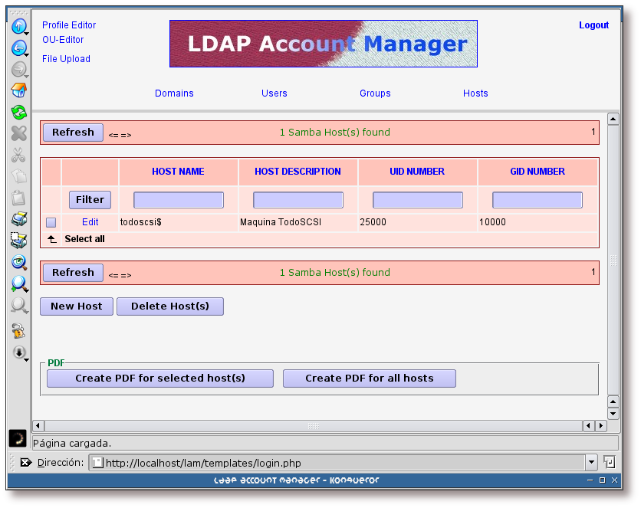Switch to the Groups section
641x508 pixels.
(x=375, y=93)
